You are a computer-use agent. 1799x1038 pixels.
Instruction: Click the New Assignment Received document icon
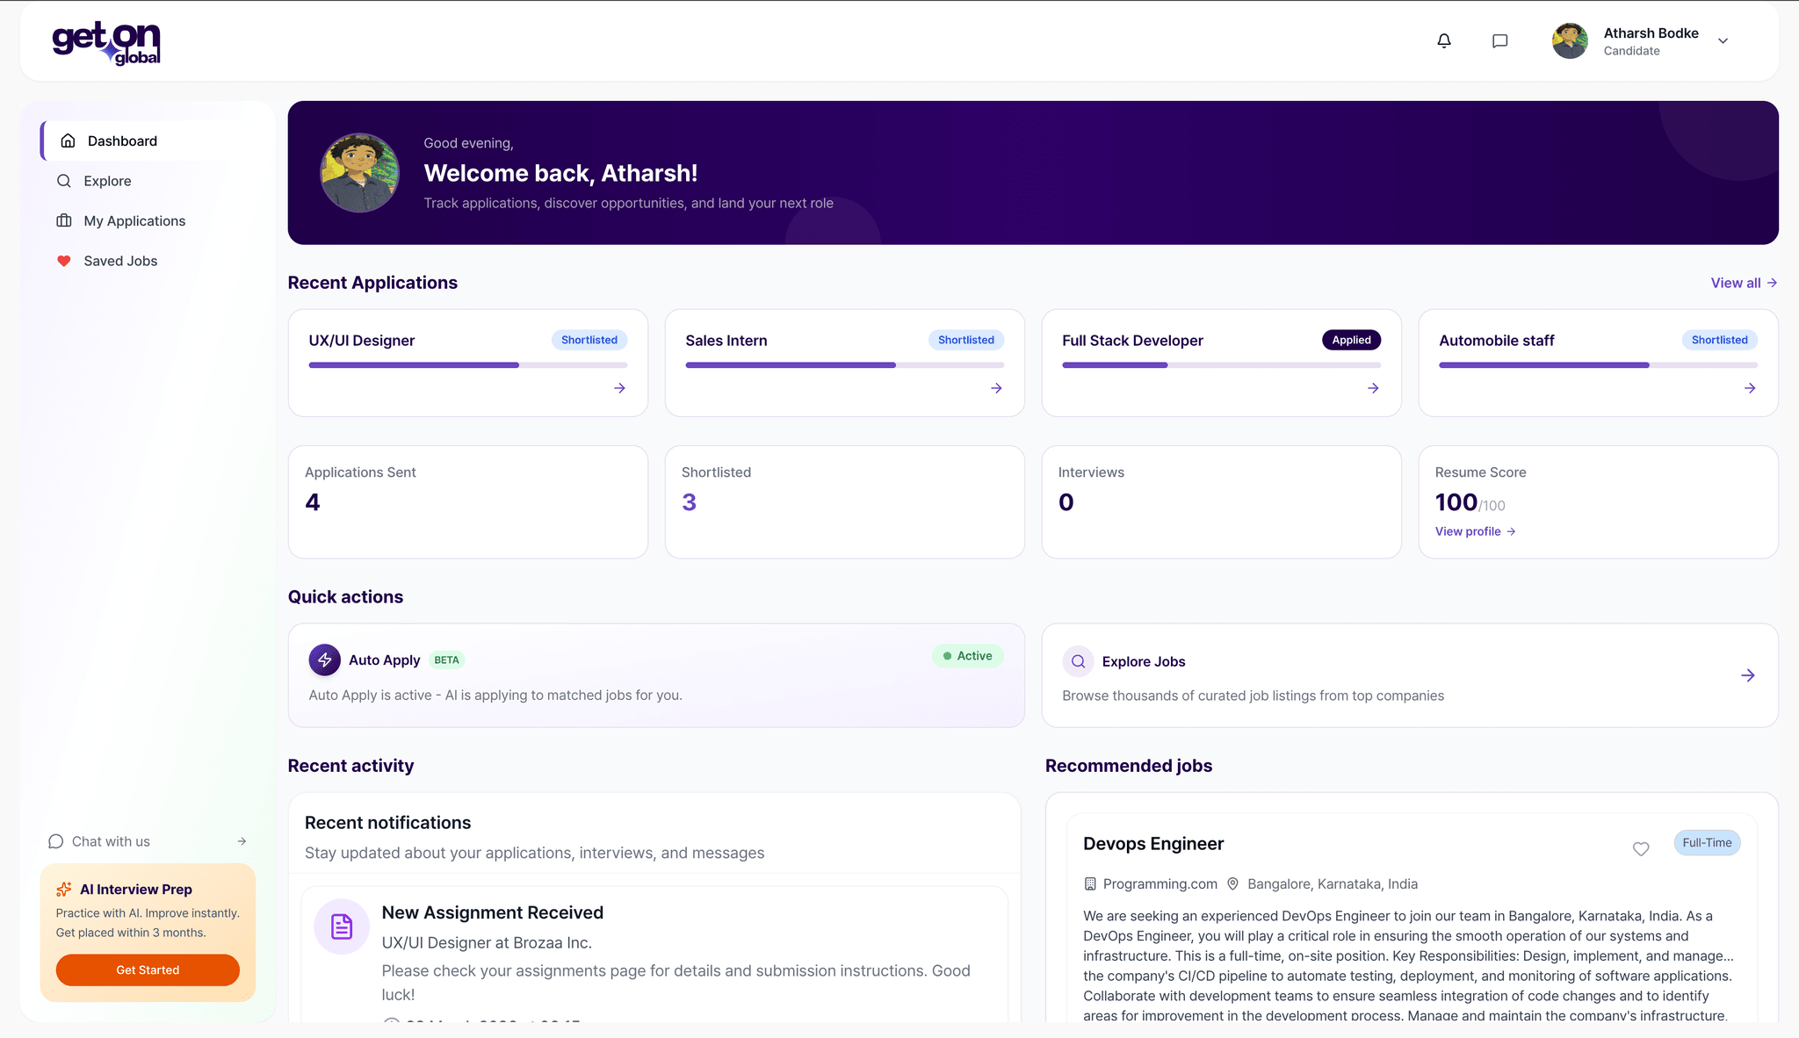(x=342, y=926)
